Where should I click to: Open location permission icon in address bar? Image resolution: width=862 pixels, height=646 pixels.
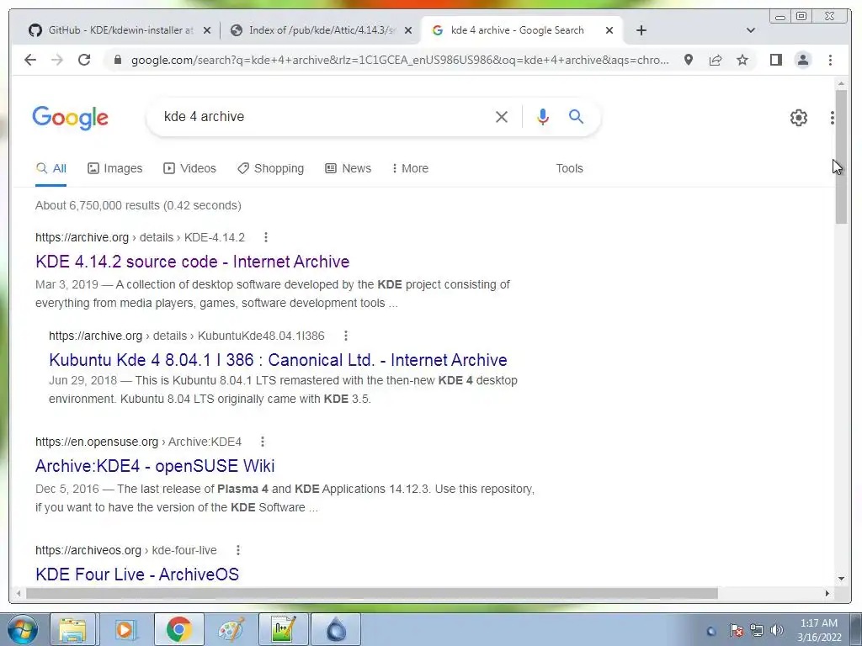pyautogui.click(x=689, y=60)
